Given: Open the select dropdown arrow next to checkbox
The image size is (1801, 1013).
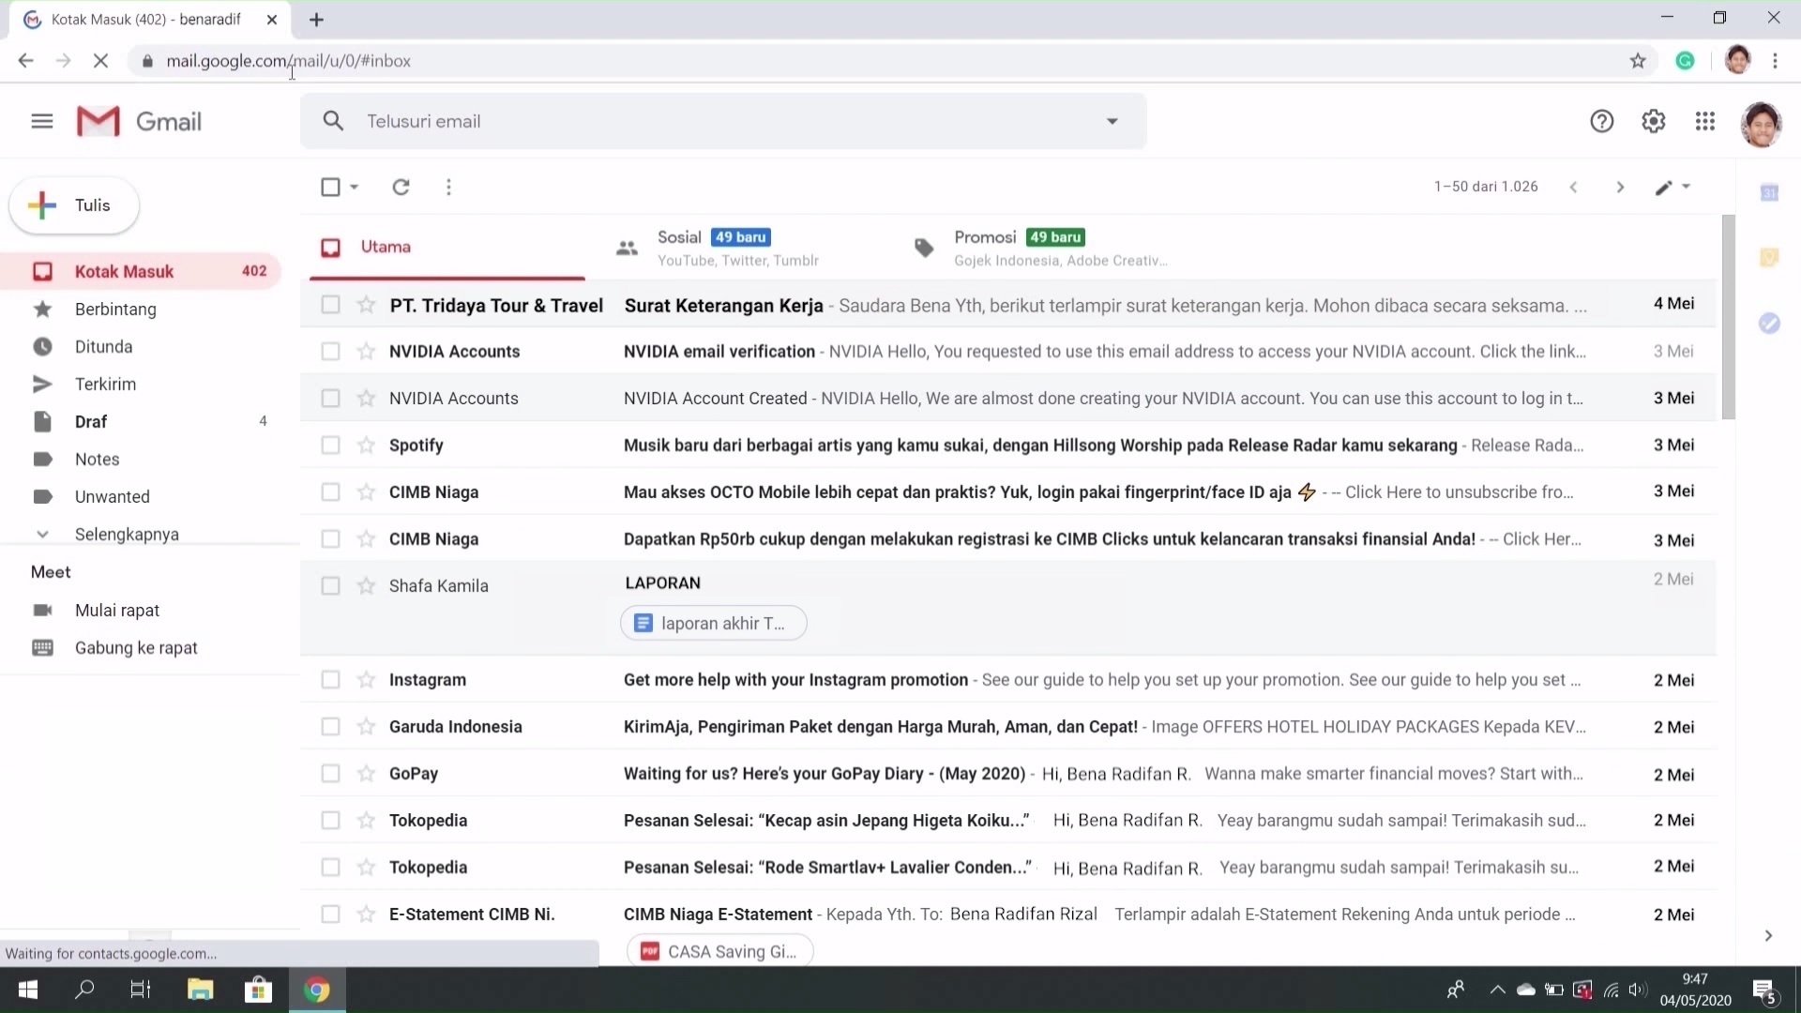Looking at the screenshot, I should (355, 187).
